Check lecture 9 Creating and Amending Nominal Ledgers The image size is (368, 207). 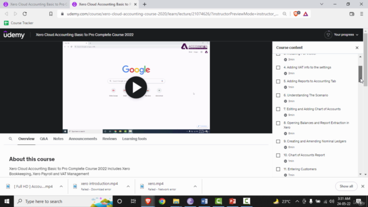[278, 141]
